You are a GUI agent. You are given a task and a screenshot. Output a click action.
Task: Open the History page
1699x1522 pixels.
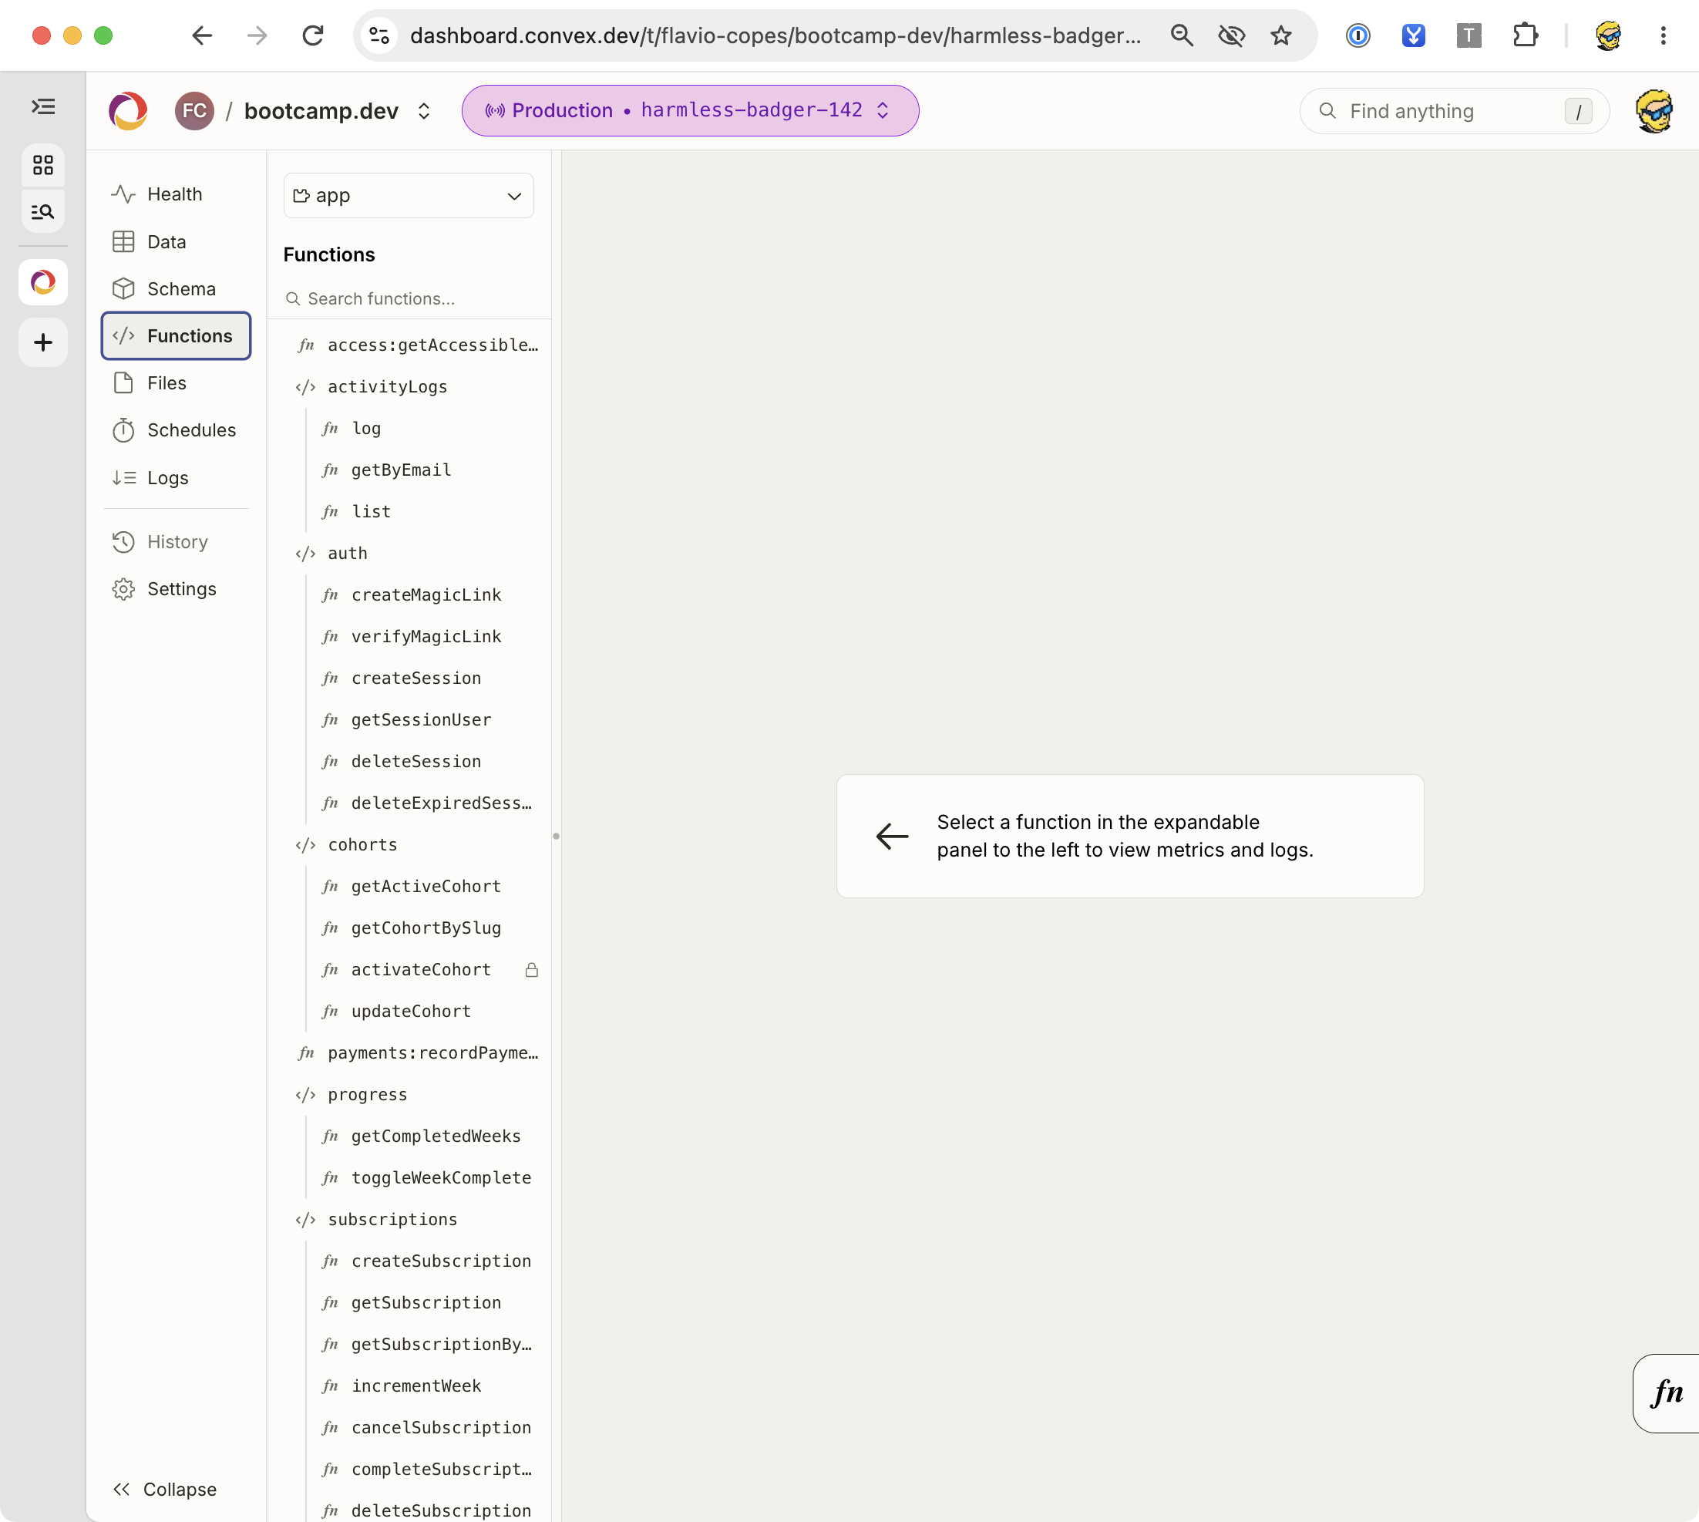pos(176,542)
